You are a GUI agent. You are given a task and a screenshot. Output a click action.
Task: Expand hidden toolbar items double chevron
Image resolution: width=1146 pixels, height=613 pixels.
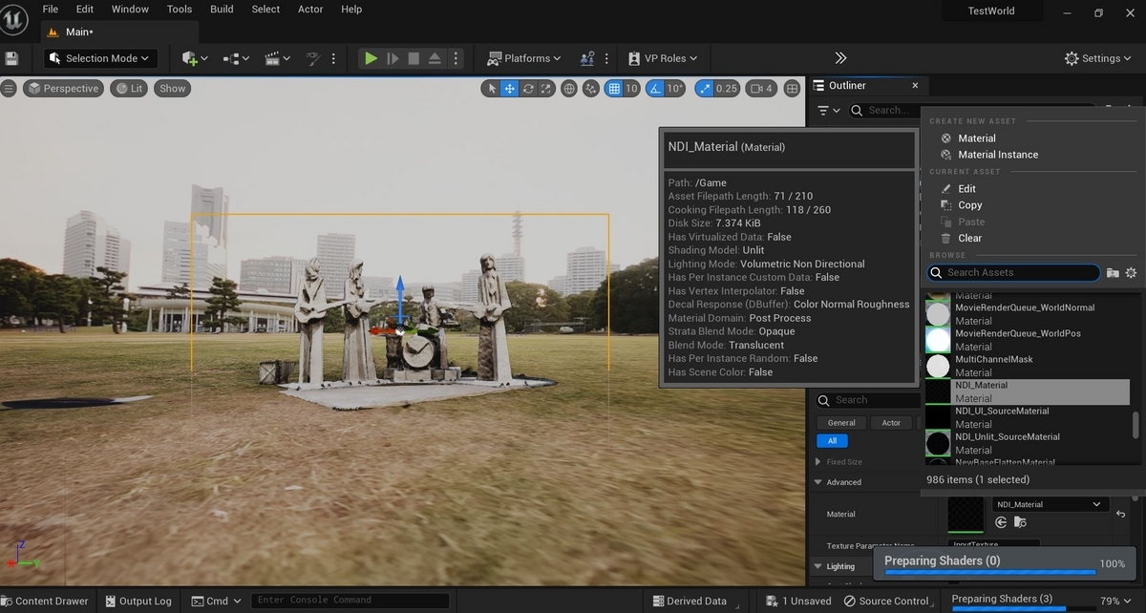click(x=840, y=58)
